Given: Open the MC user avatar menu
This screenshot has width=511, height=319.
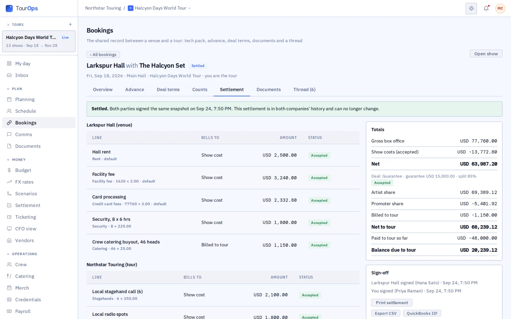Looking at the screenshot, I should [x=500, y=9].
